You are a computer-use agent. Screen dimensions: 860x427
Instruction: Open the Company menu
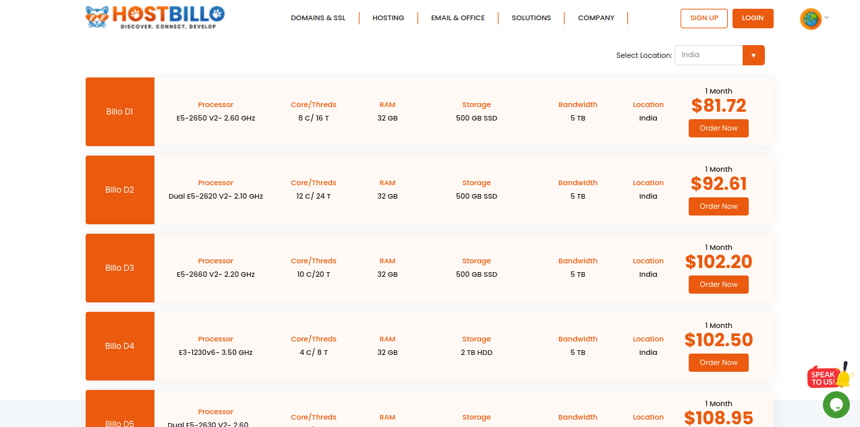(596, 18)
